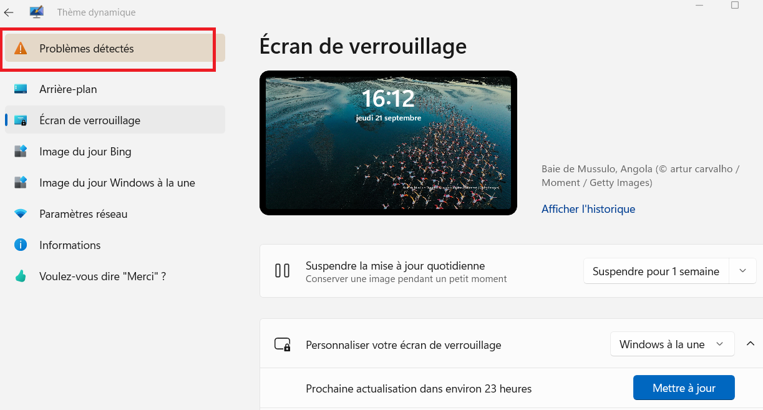Open the Suspendre pour 1 semaine dropdown arrow

coord(742,271)
